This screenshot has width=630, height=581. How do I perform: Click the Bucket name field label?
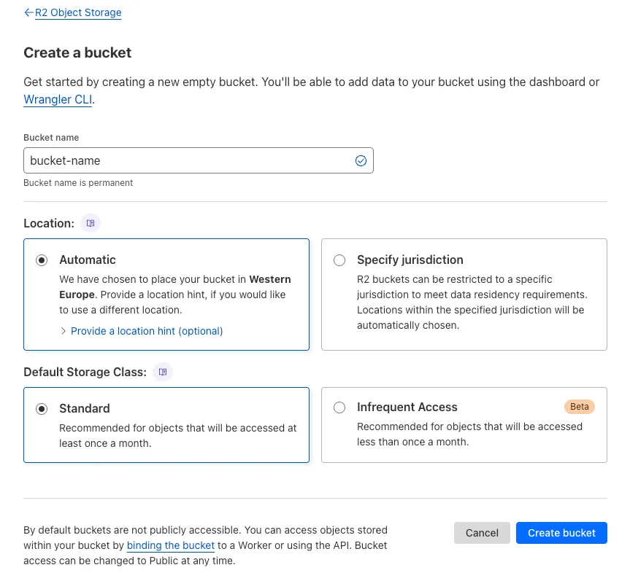[51, 138]
